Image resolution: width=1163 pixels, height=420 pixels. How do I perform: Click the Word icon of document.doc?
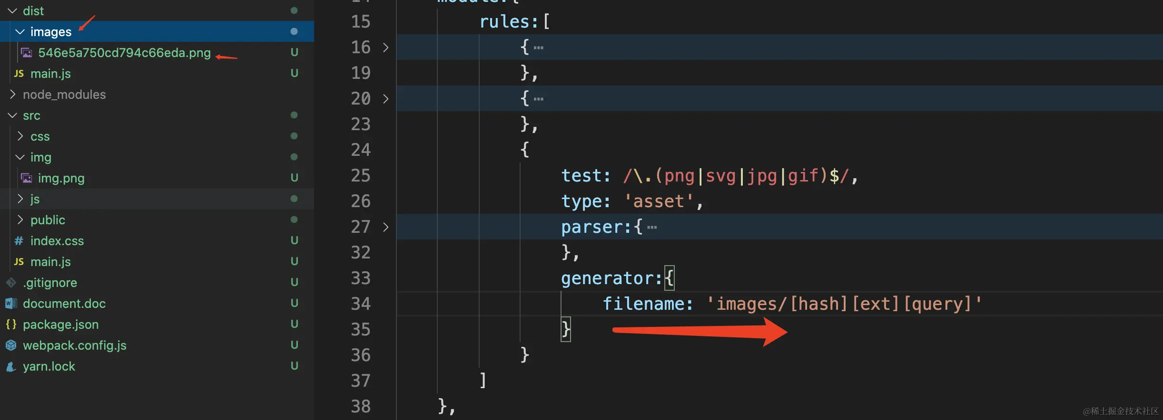click(x=11, y=304)
